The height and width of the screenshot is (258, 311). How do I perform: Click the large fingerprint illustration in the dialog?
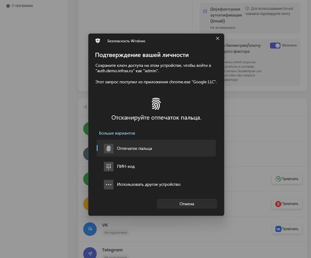point(156,104)
